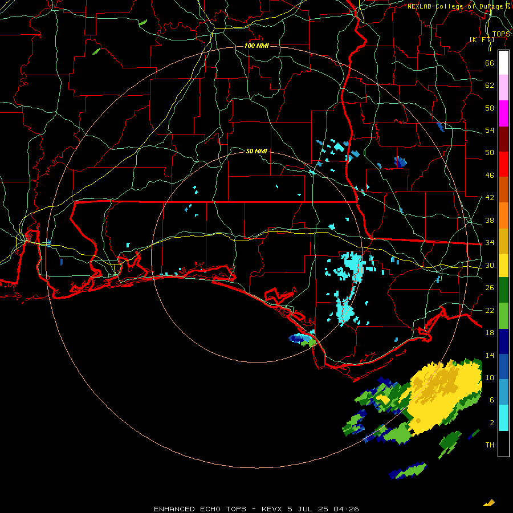Viewport: 513px width, 513px height.
Task: Select the light green legend swatch
Action: 503,316
